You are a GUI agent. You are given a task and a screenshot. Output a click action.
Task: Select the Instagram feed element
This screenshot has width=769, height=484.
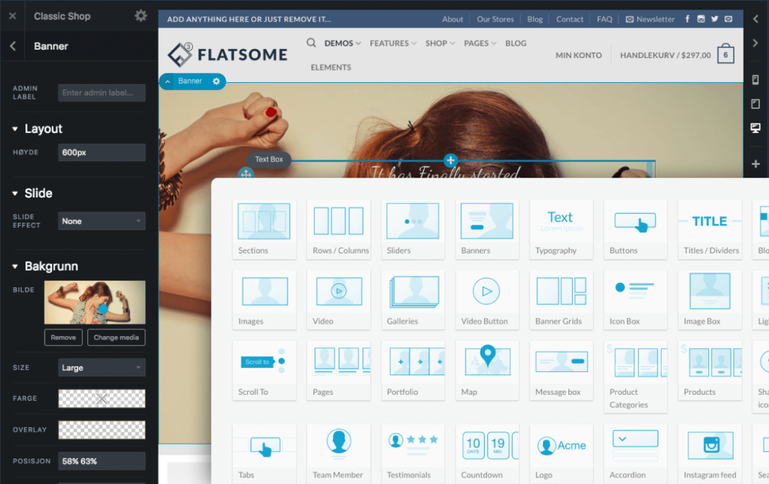click(710, 452)
